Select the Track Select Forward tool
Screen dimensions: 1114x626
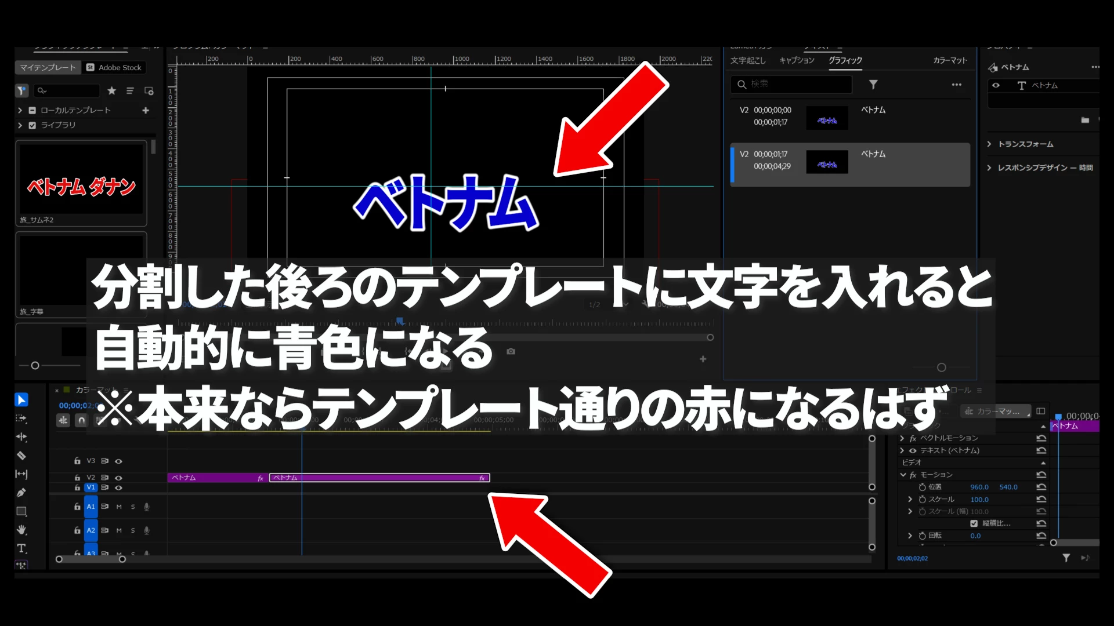[21, 418]
